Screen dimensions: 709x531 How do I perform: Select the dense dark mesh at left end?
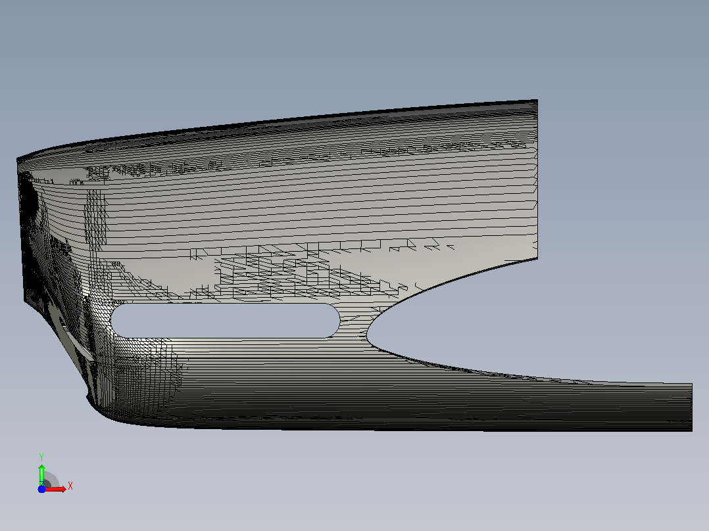[36, 235]
